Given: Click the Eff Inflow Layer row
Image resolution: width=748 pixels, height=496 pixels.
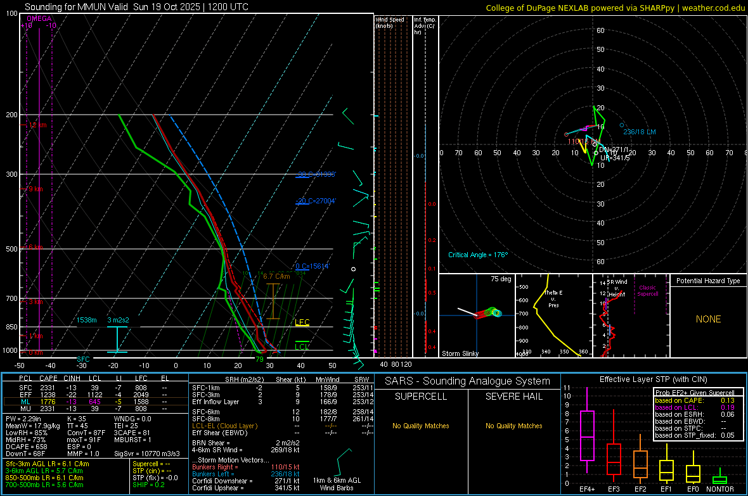Looking at the screenshot, I should tap(283, 402).
